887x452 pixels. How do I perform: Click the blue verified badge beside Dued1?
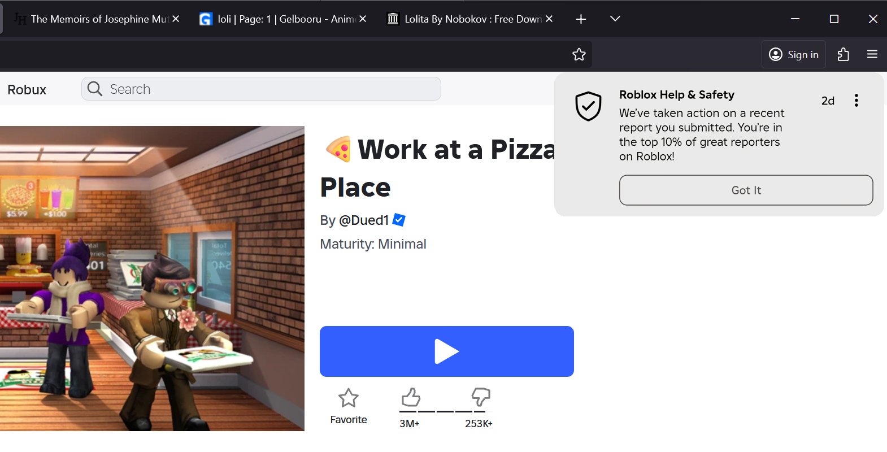[x=399, y=220]
